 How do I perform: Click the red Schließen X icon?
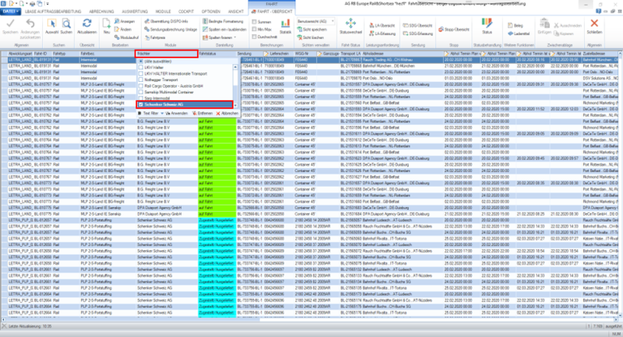point(594,23)
